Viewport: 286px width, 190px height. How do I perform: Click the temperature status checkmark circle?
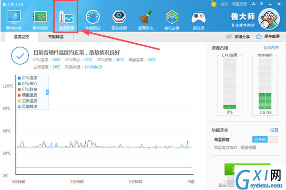(x=20, y=56)
